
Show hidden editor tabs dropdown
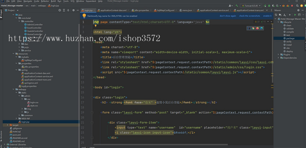click(x=267, y=10)
